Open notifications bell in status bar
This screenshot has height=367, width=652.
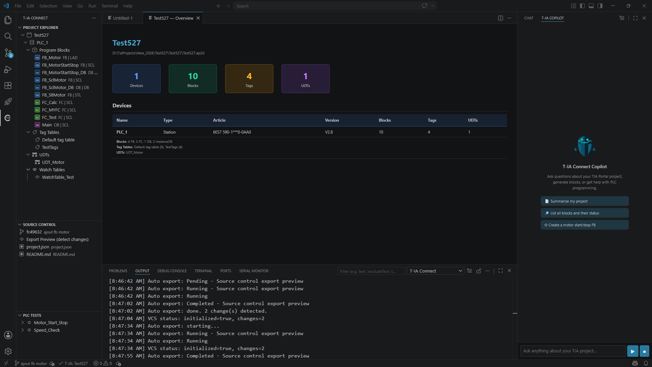click(646, 363)
